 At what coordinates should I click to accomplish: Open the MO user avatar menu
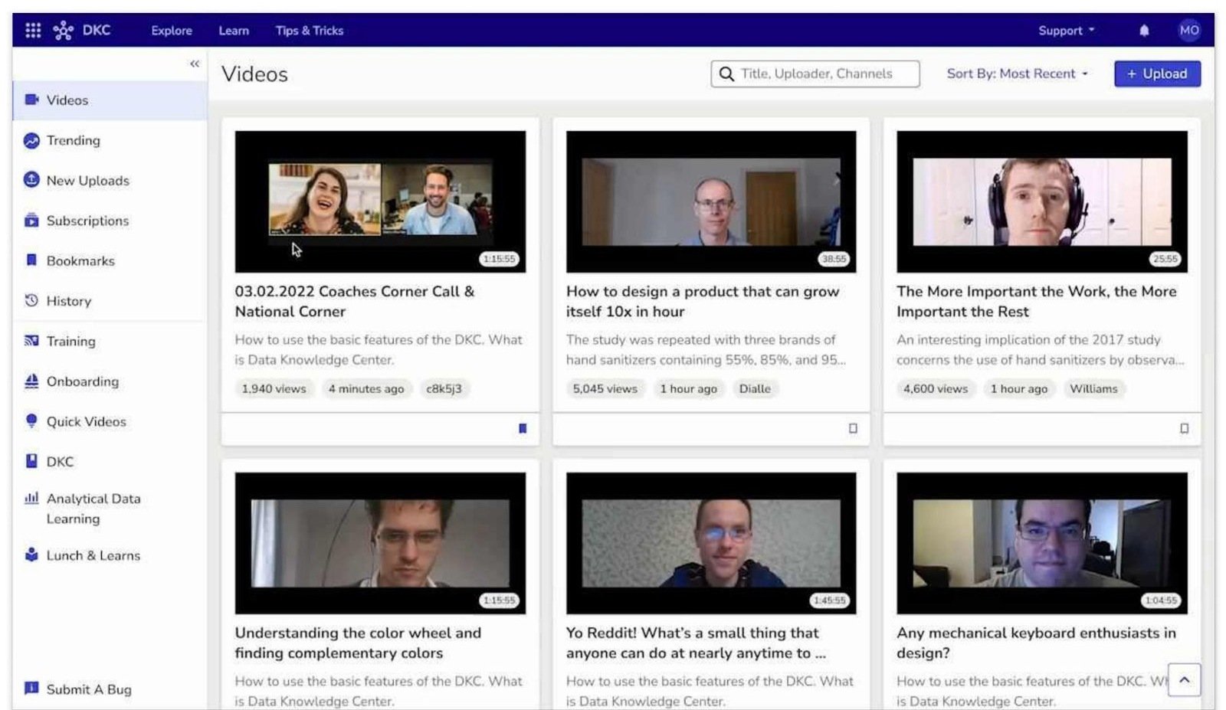click(x=1188, y=30)
